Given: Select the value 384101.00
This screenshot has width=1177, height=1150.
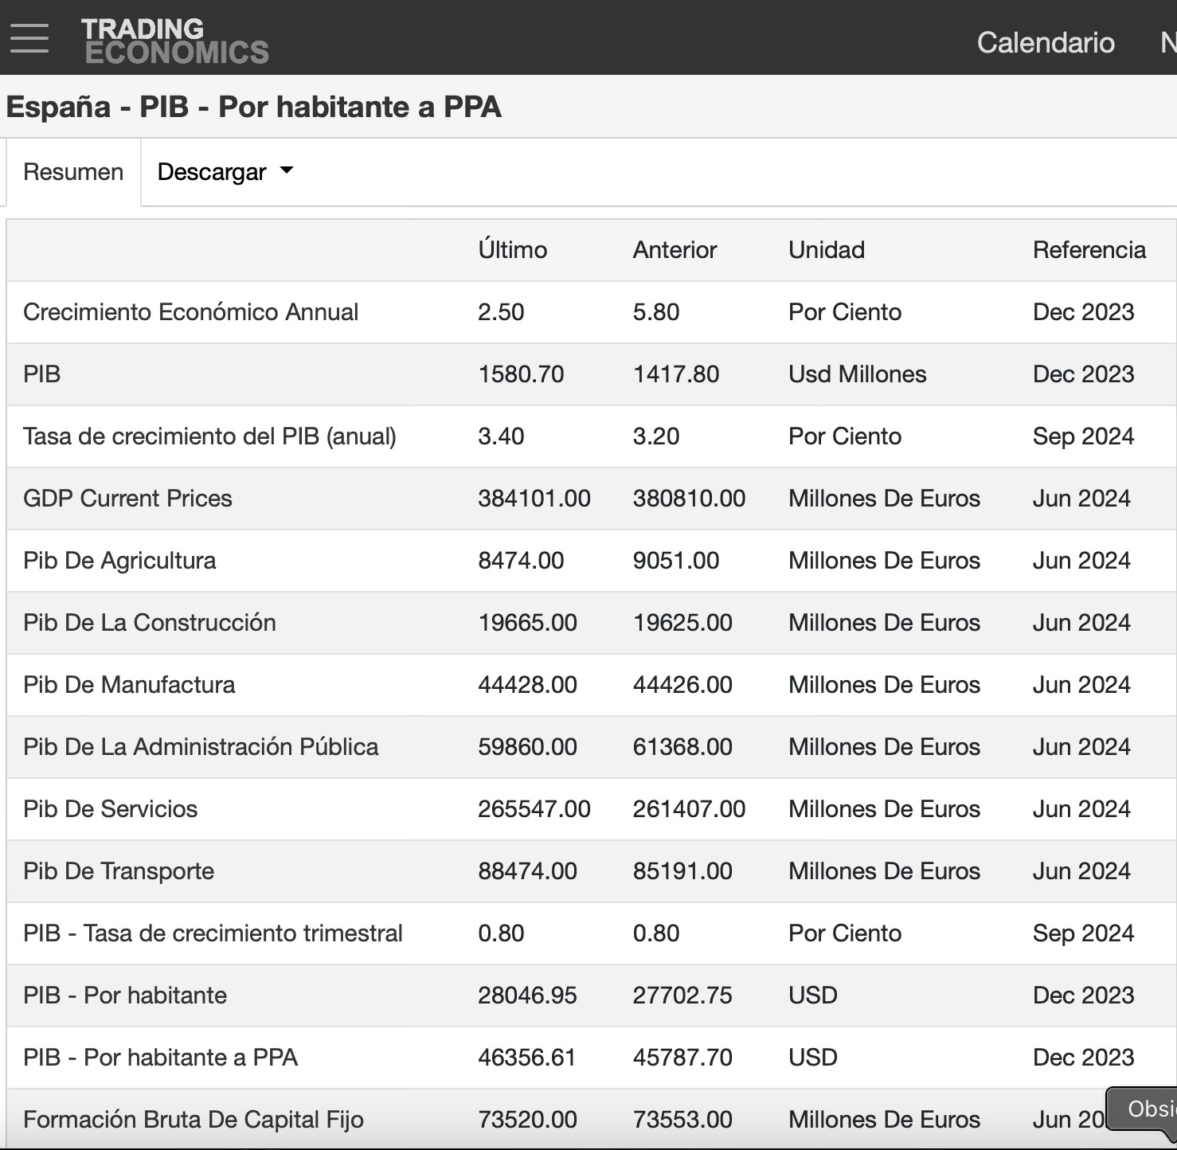Looking at the screenshot, I should pos(534,499).
